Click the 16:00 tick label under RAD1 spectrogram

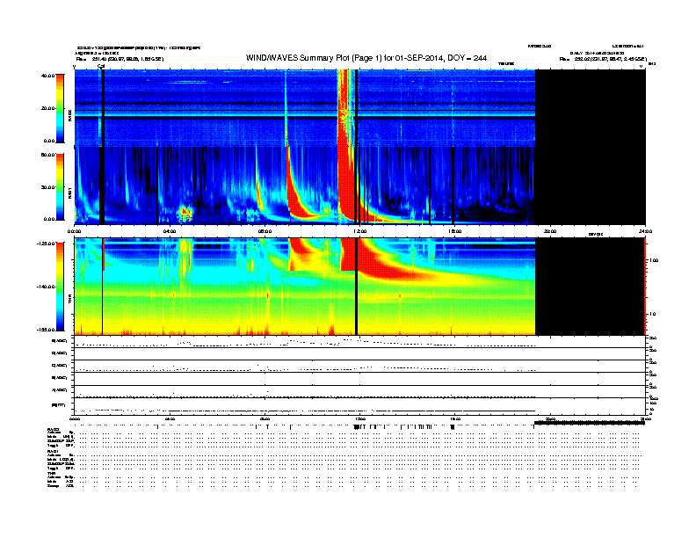(454, 231)
